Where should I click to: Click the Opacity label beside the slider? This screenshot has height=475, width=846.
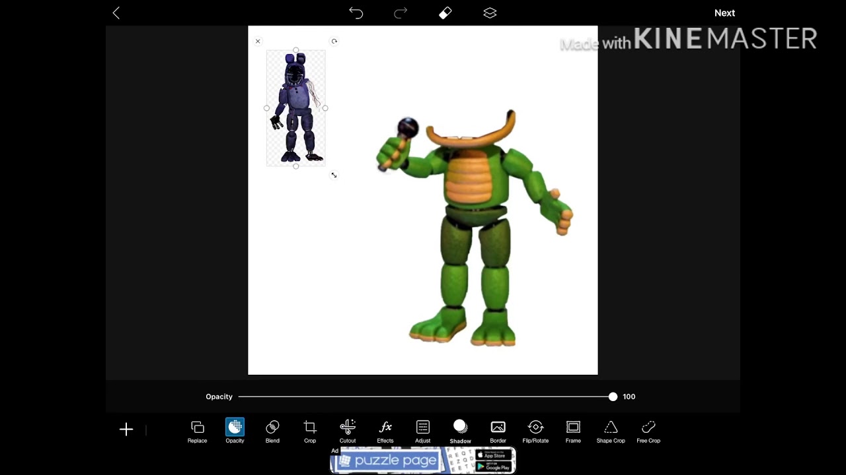(219, 396)
